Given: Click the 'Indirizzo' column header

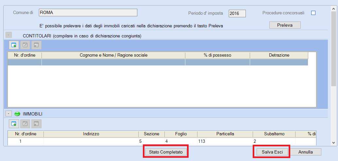Looking at the screenshot, I should tap(91, 134).
